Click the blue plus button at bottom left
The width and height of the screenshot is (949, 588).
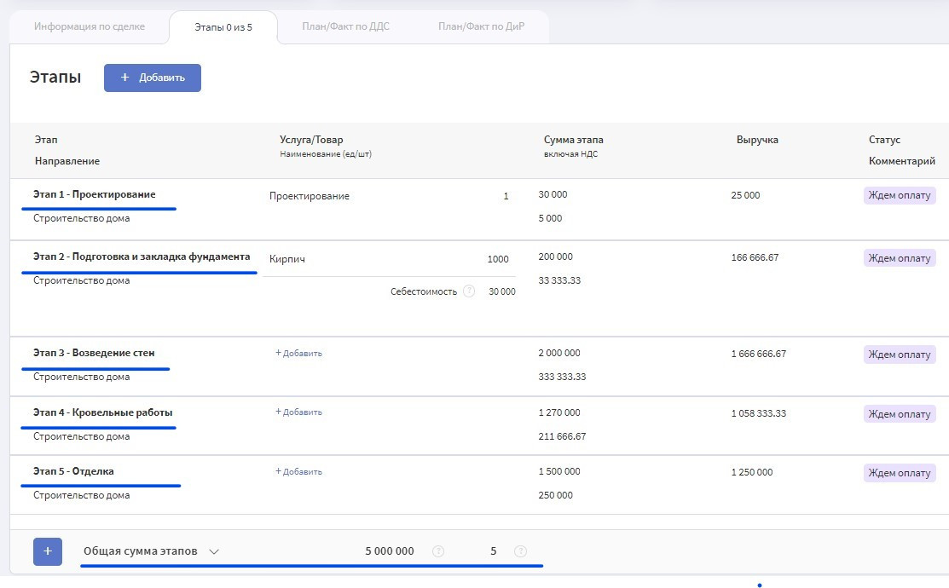(47, 551)
